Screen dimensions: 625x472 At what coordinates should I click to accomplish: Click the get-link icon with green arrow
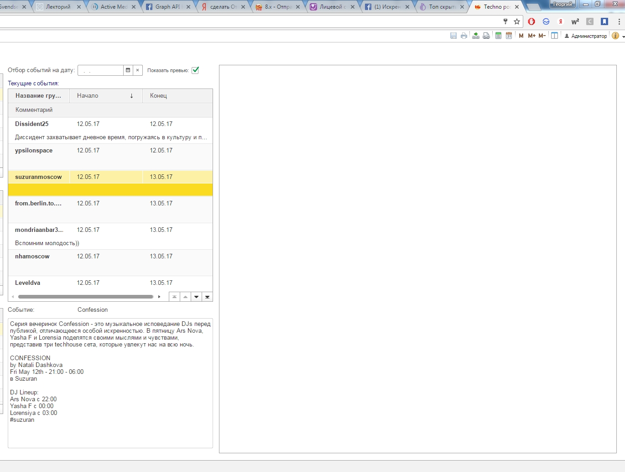pos(475,36)
